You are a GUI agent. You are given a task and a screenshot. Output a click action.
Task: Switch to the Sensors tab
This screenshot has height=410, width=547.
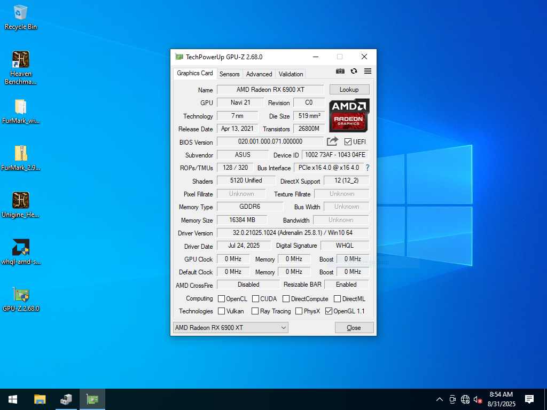tap(230, 74)
